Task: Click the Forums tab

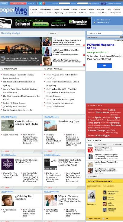Action: pos(53,33)
